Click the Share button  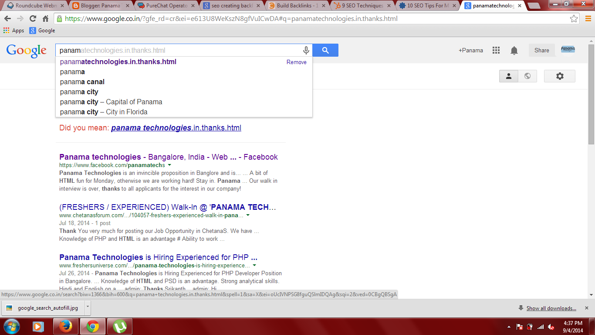tap(542, 50)
